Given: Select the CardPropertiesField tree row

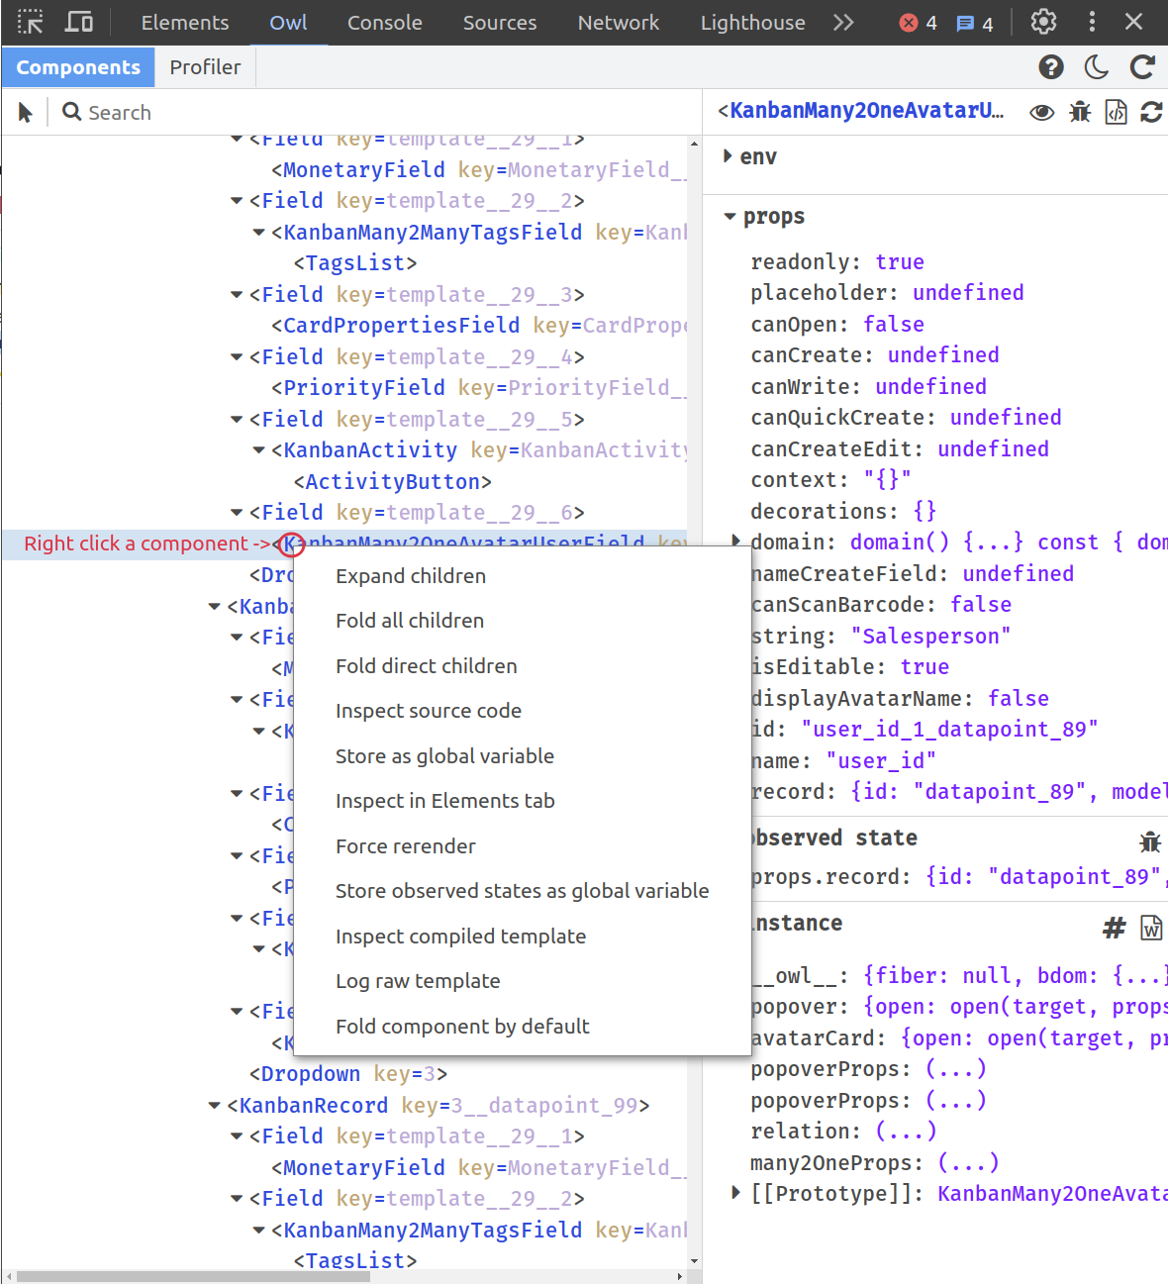Looking at the screenshot, I should coord(344,326).
